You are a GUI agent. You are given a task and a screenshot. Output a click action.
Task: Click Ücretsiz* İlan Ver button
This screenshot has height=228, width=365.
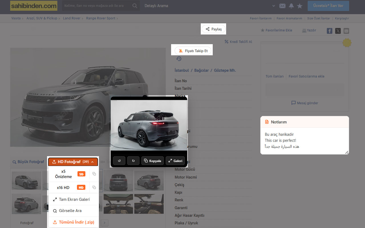(x=328, y=6)
